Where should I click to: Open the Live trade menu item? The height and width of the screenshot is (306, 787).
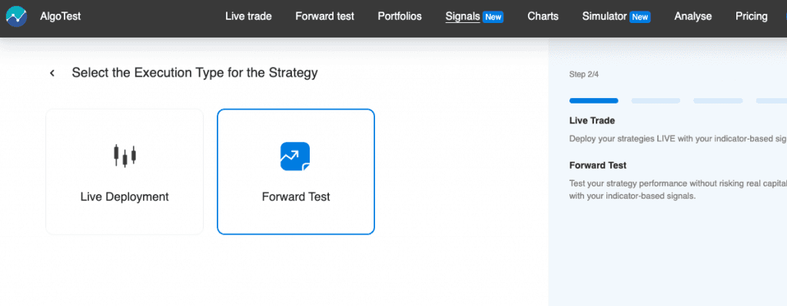pyautogui.click(x=248, y=17)
